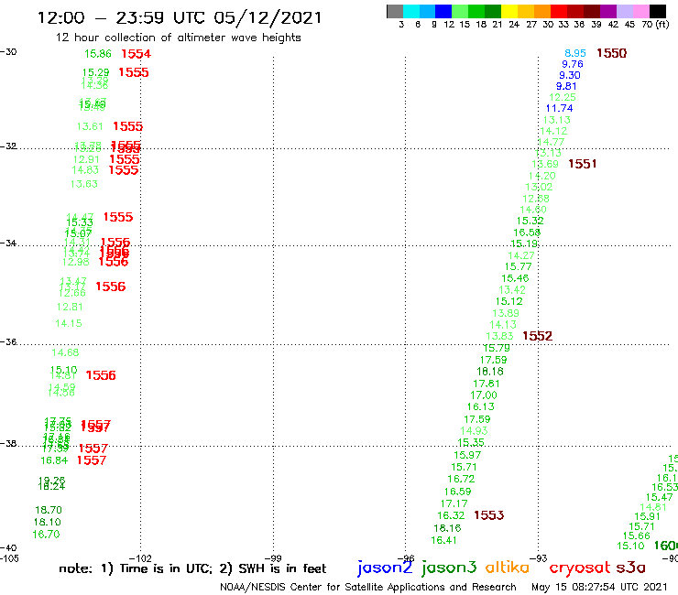
Task: Click the 1554 red time label
Action: (x=137, y=54)
